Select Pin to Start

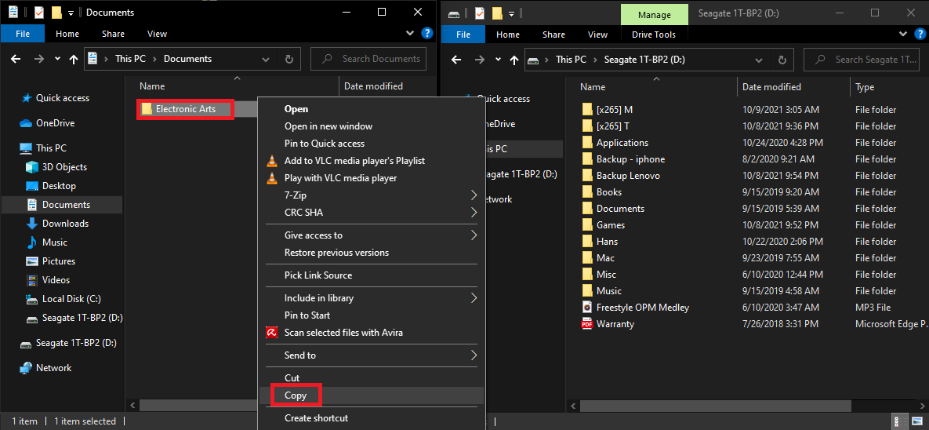307,315
